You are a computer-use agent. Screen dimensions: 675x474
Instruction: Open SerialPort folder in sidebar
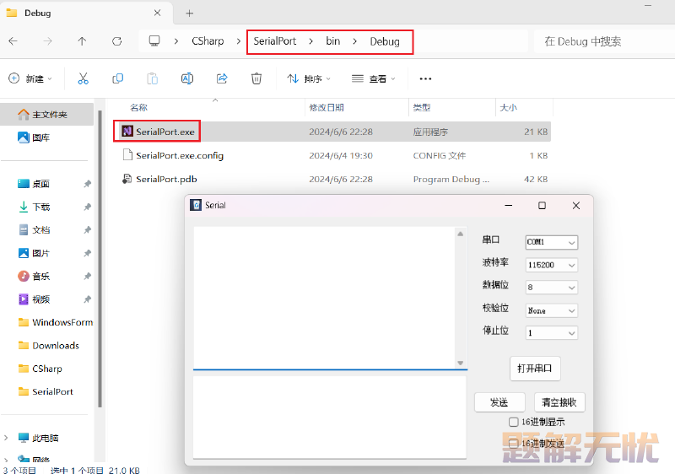[x=47, y=391]
